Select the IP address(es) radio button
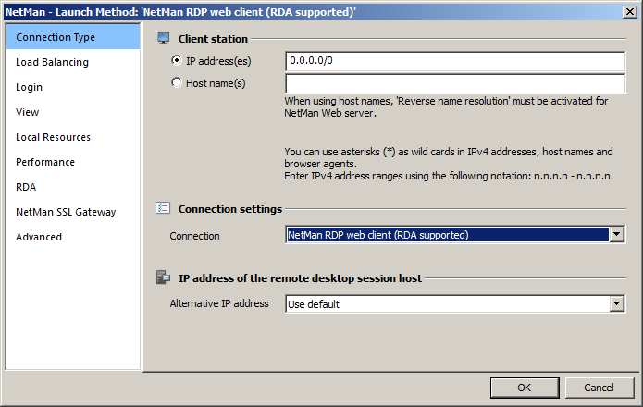Image resolution: width=643 pixels, height=407 pixels. coord(177,61)
